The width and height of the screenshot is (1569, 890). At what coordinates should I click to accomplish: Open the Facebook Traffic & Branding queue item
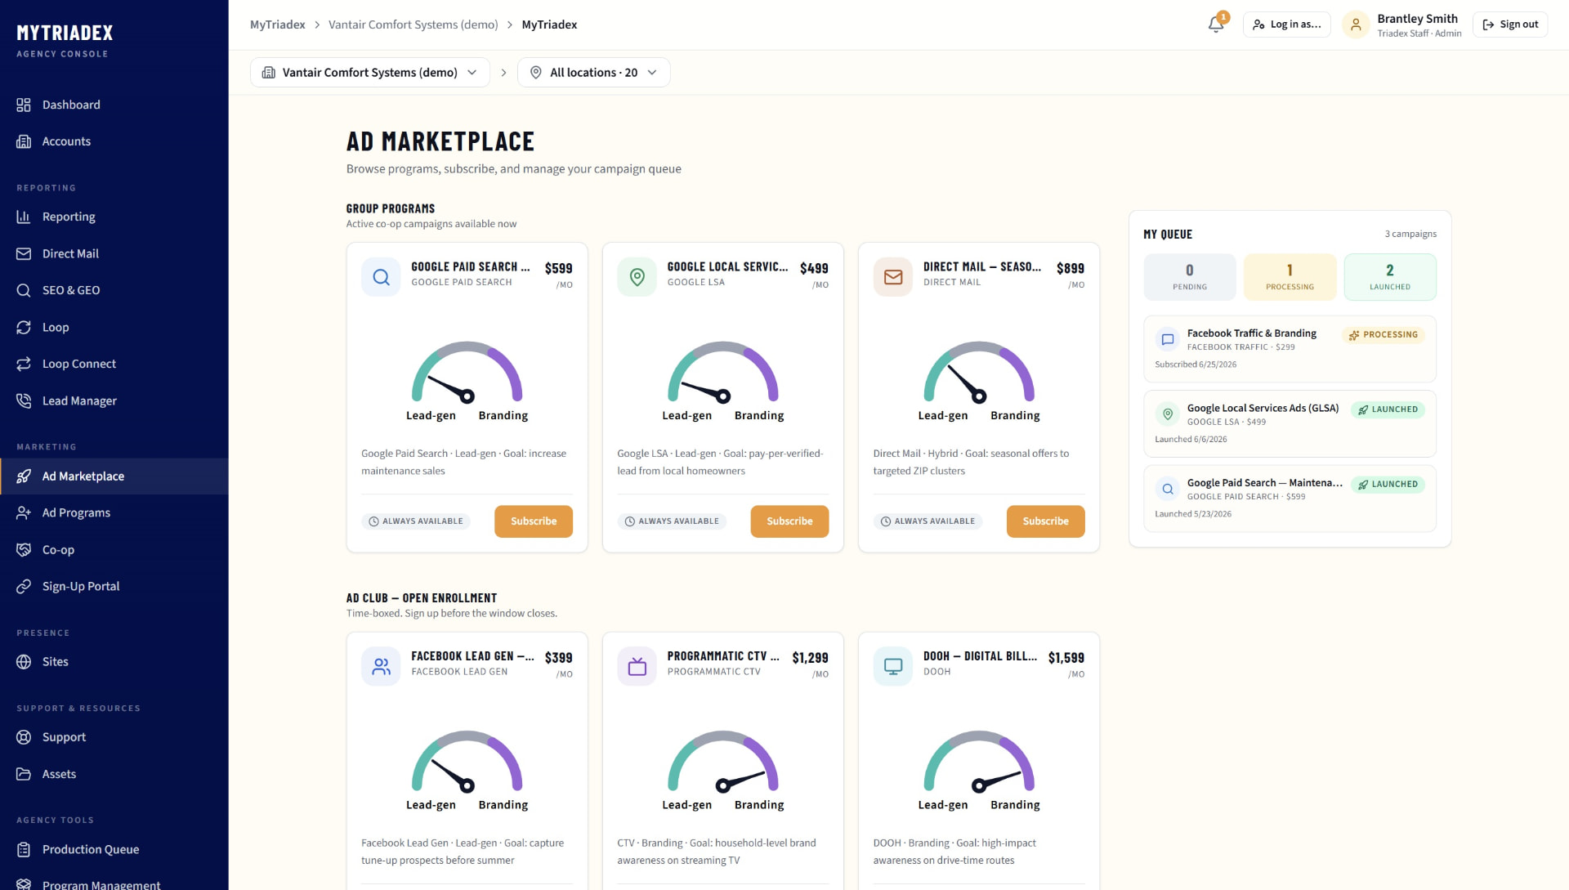pos(1290,349)
